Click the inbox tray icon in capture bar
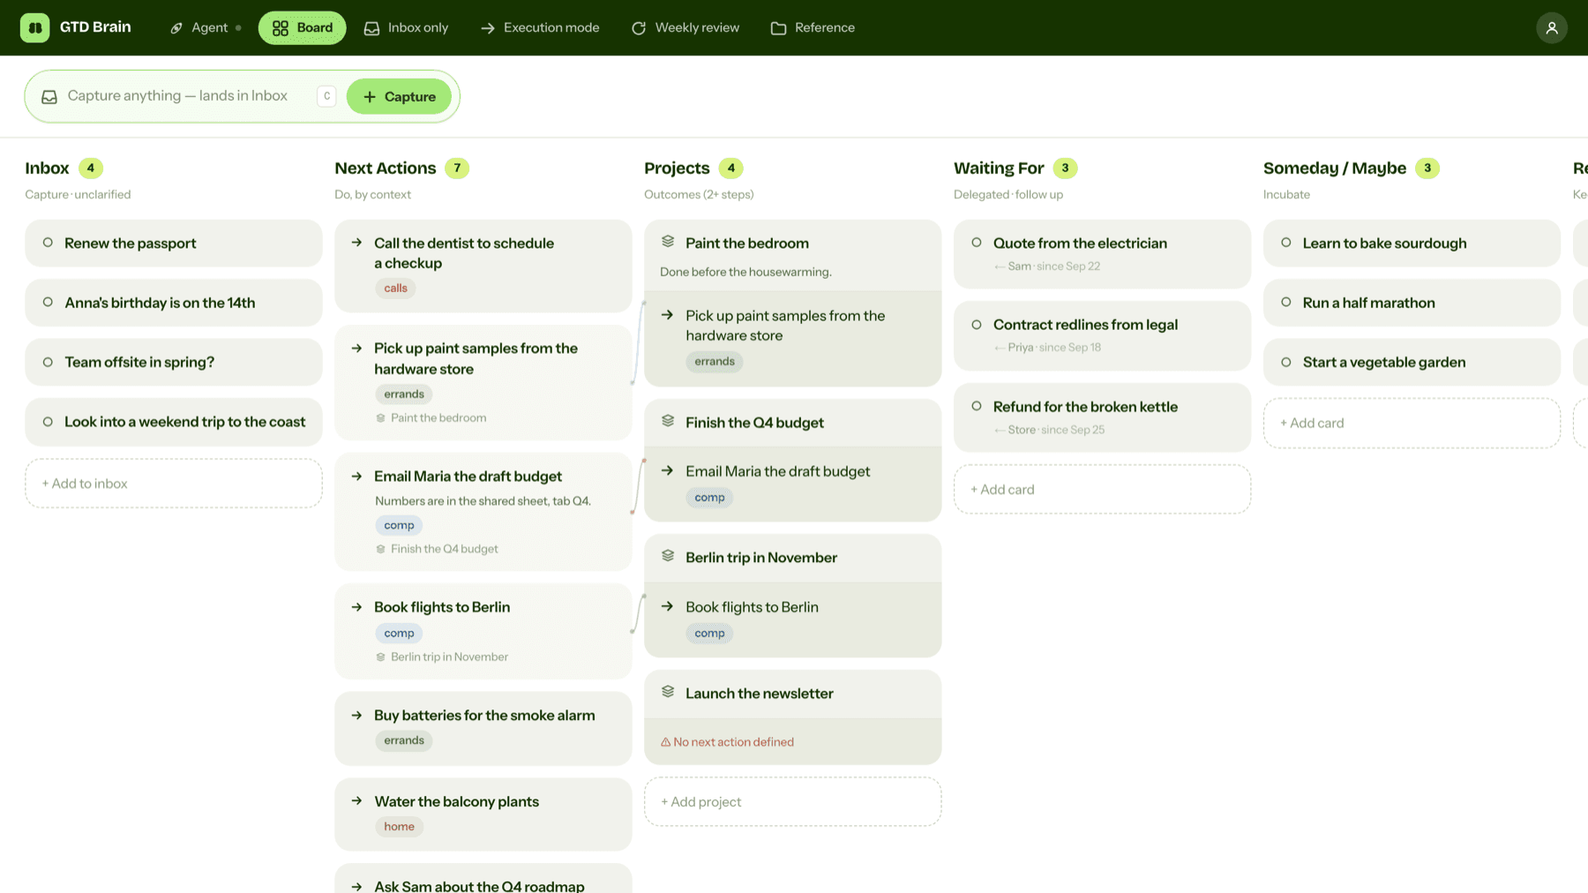Image resolution: width=1588 pixels, height=893 pixels. tap(49, 96)
